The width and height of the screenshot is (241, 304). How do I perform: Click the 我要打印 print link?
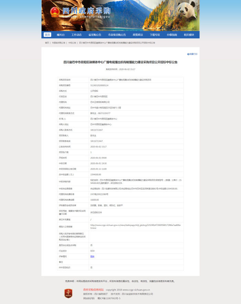coord(193,54)
